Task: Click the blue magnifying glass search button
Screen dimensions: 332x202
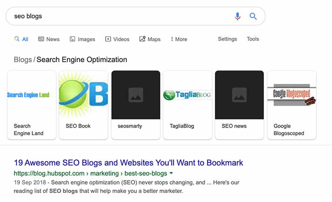Action: click(253, 16)
